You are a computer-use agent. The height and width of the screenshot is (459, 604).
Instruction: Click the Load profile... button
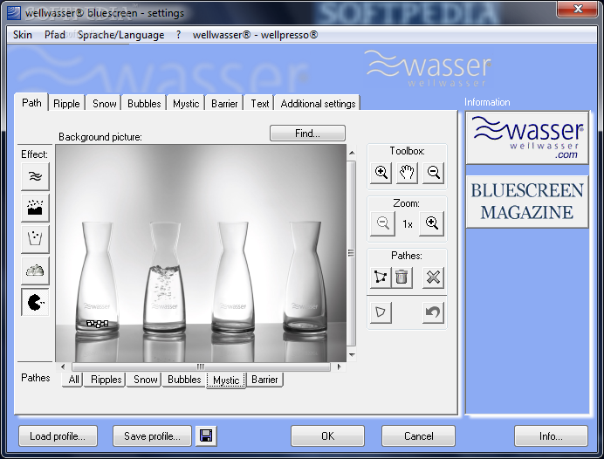(x=58, y=436)
